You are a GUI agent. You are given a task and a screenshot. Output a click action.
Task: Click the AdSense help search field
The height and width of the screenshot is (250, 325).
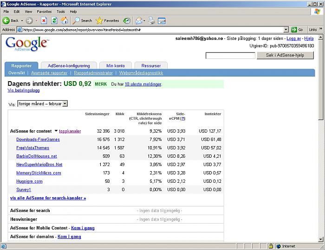click(x=230, y=56)
